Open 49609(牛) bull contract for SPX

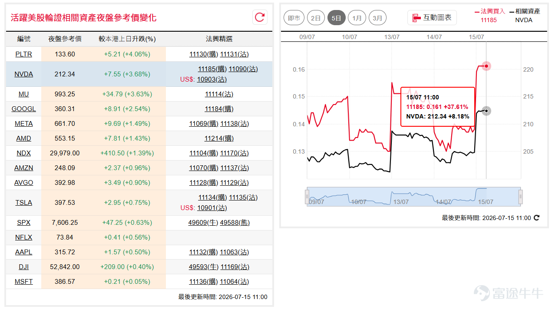pos(203,223)
